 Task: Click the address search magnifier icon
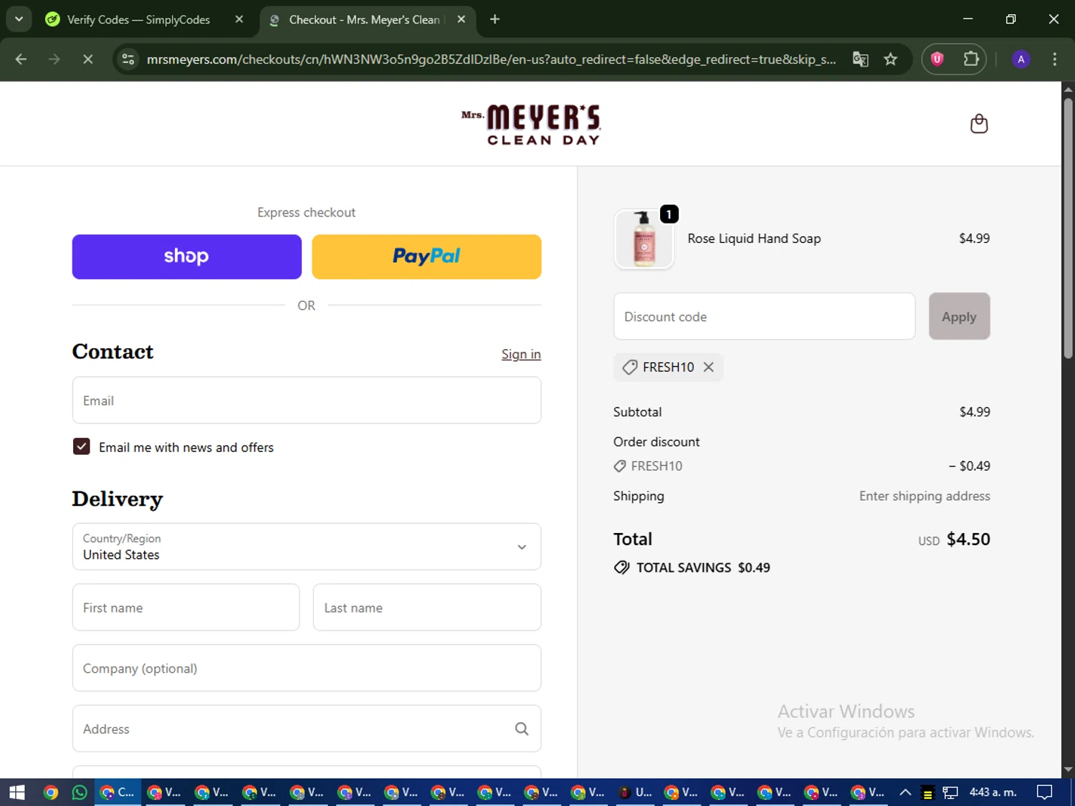[x=522, y=729]
